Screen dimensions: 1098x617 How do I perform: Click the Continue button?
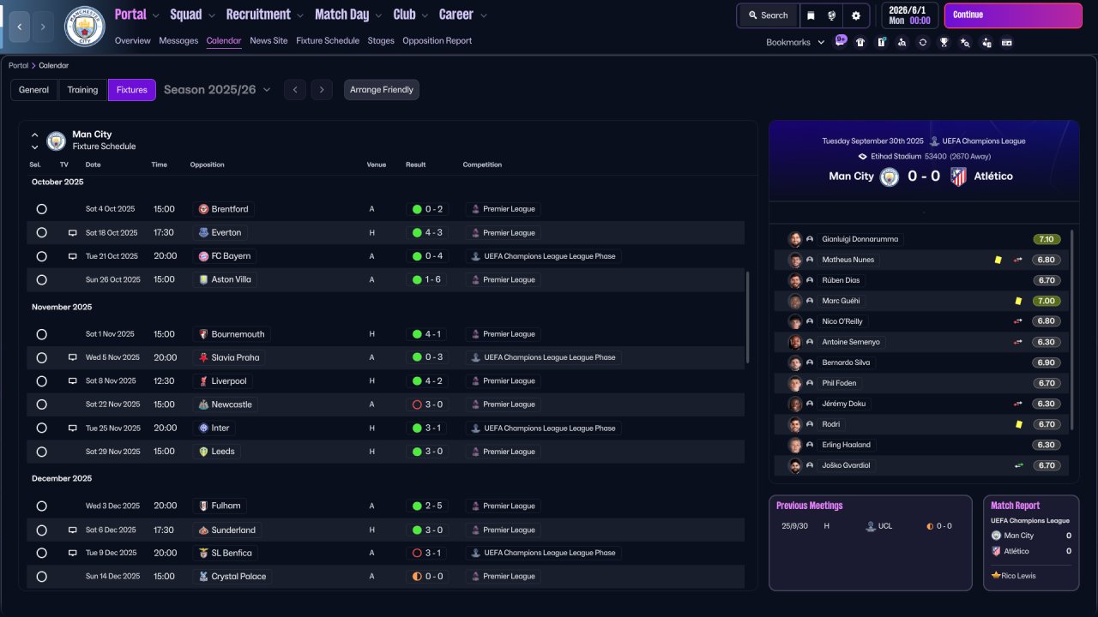tap(1013, 15)
